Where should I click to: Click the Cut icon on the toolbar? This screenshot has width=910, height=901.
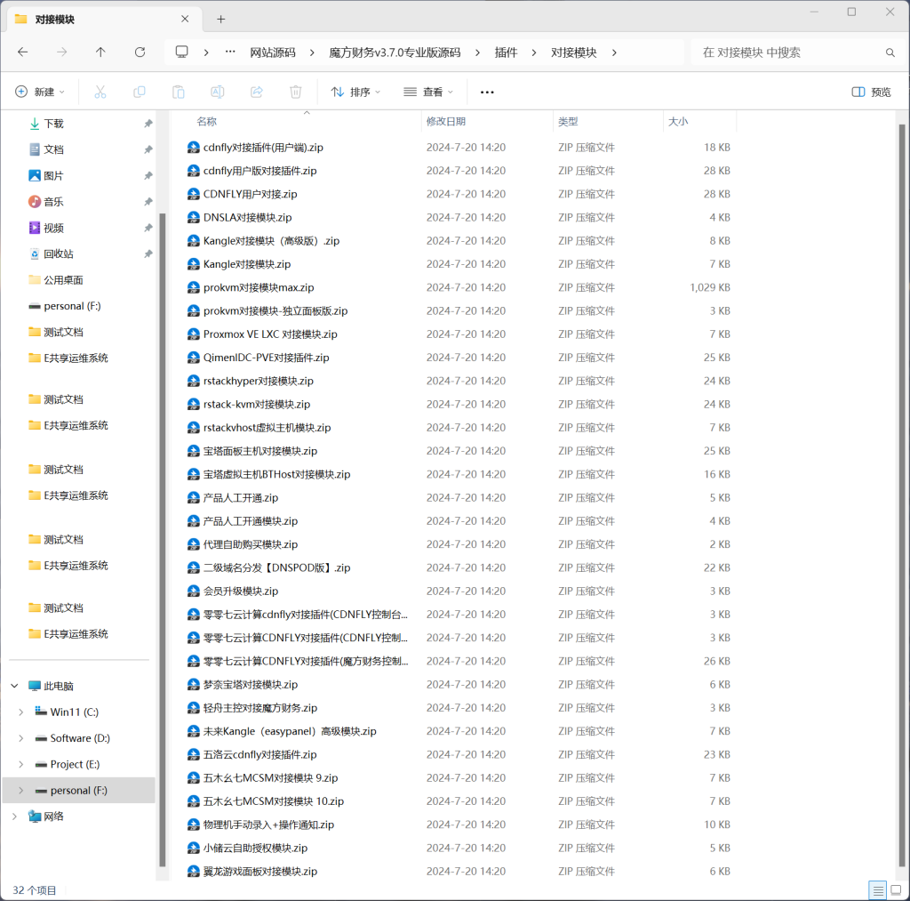tap(100, 92)
